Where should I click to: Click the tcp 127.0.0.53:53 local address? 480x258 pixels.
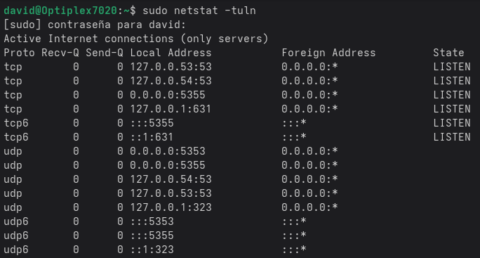171,67
